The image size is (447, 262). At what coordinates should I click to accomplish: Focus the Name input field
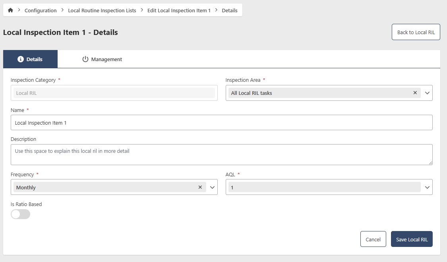click(221, 123)
